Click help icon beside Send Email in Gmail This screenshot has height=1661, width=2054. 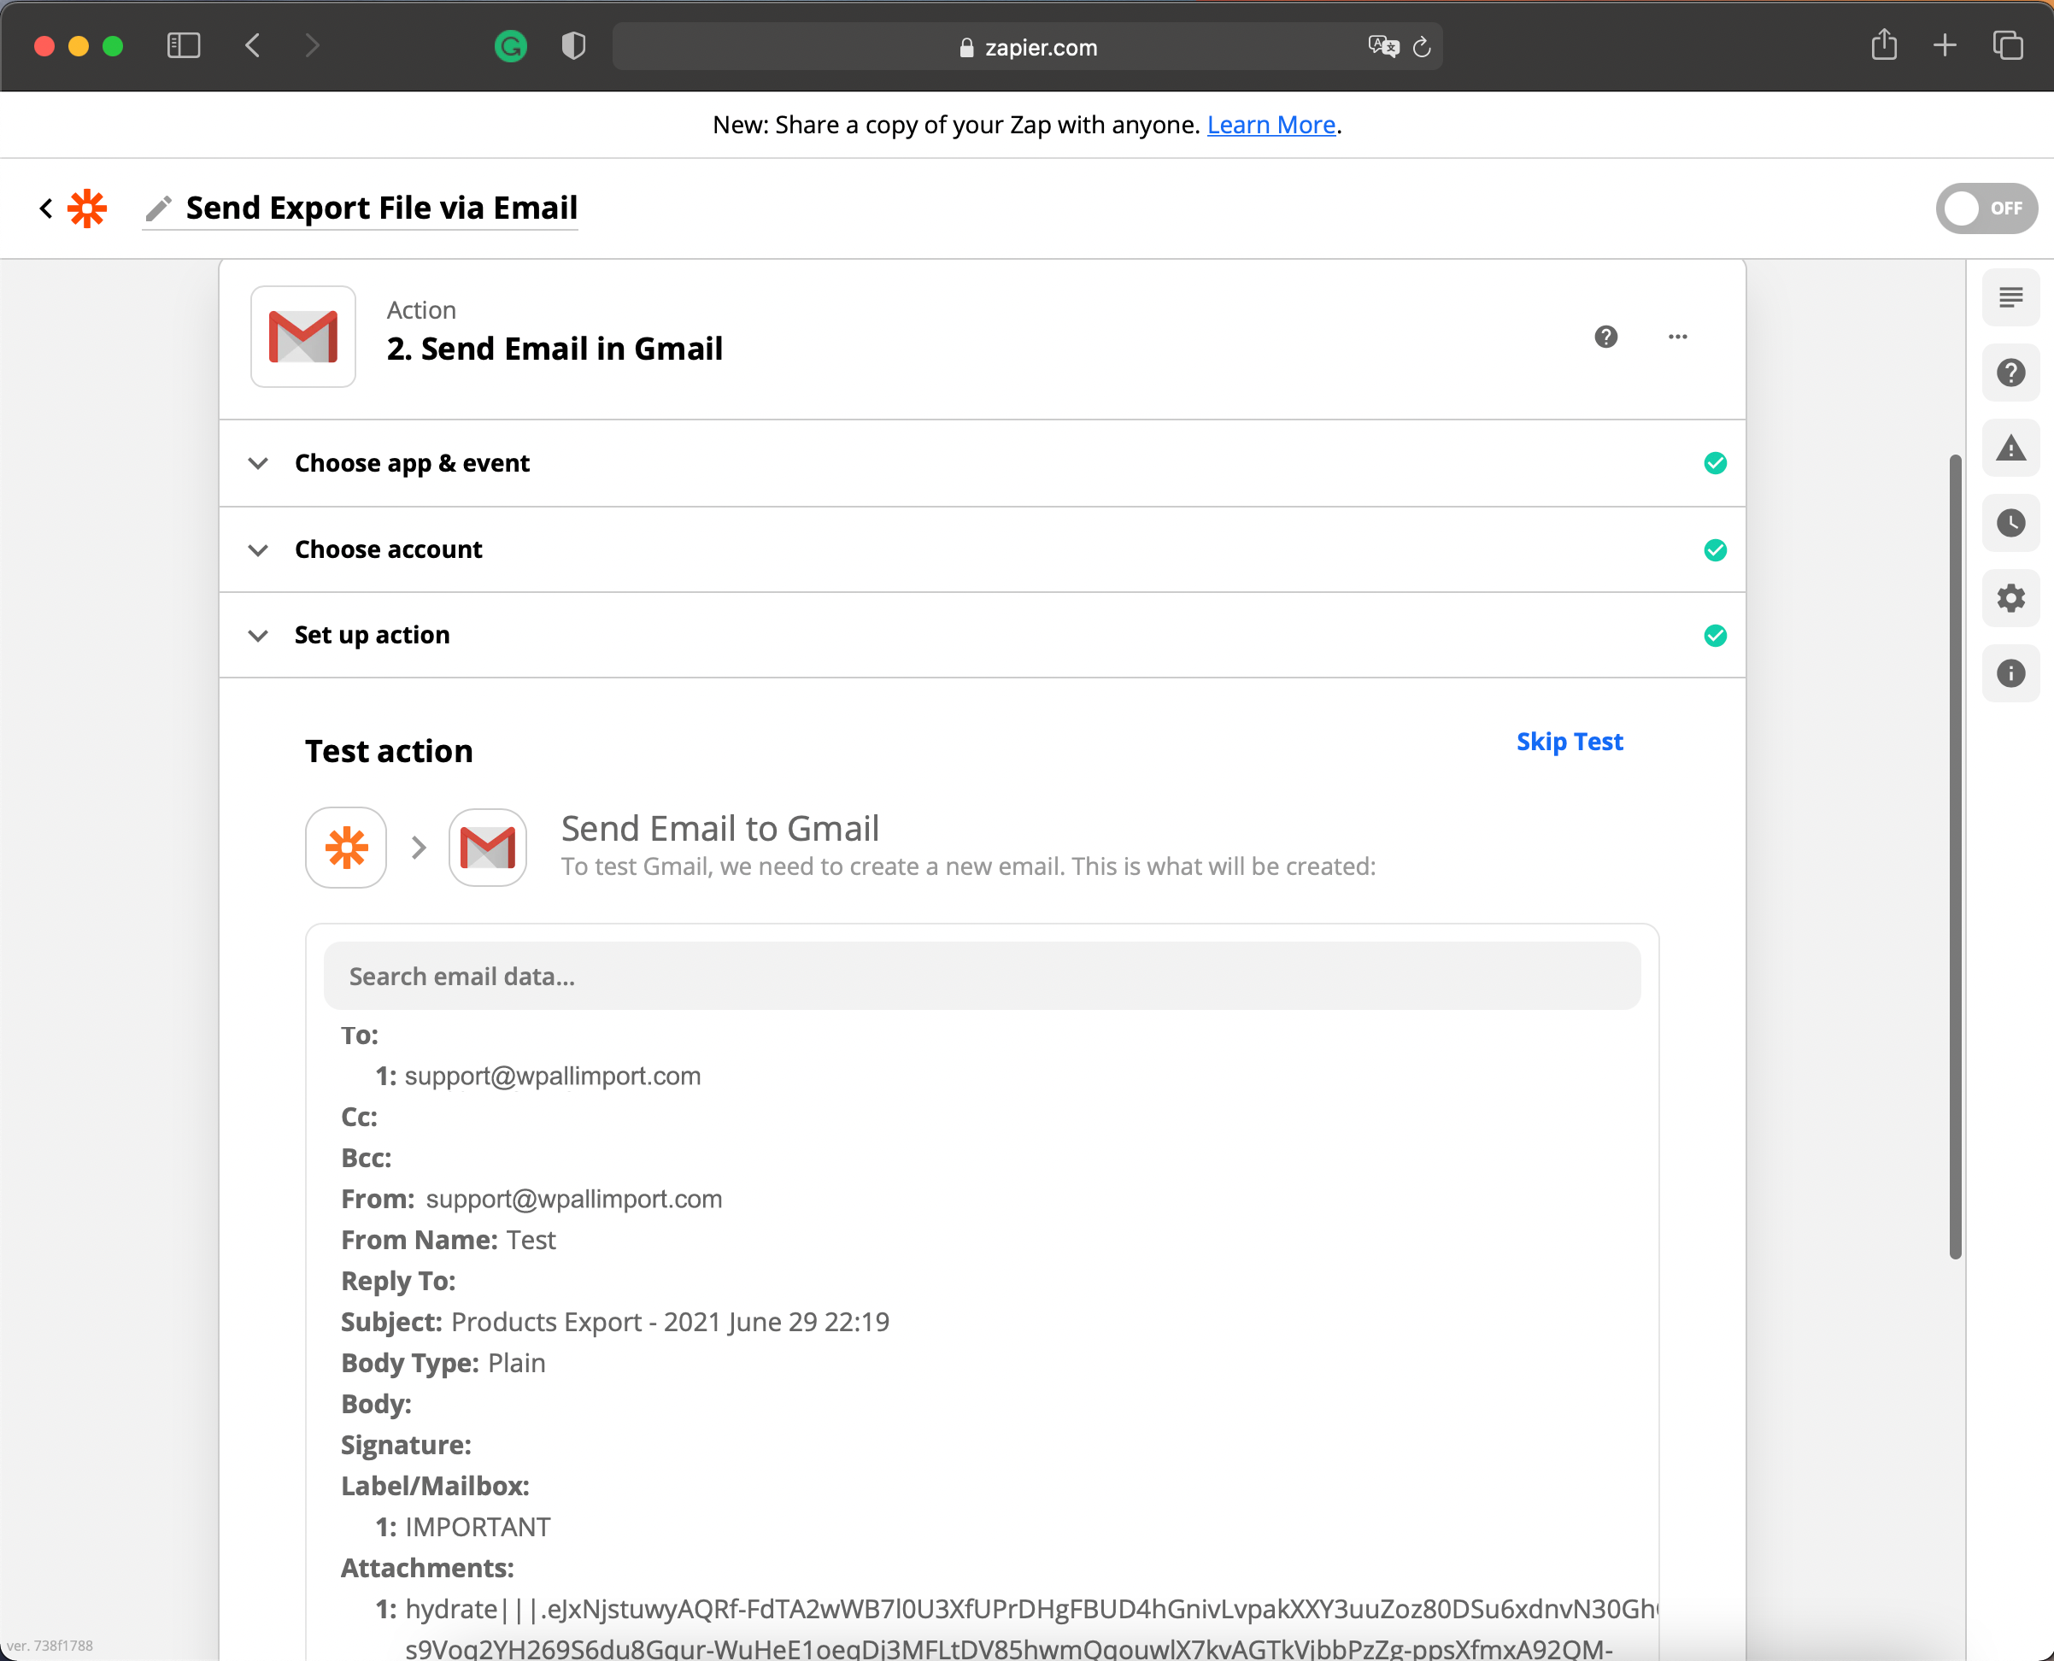1605,337
